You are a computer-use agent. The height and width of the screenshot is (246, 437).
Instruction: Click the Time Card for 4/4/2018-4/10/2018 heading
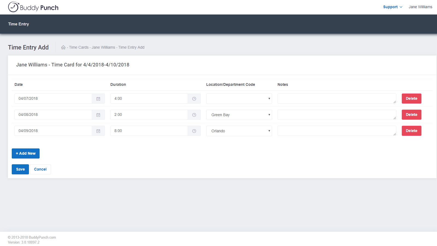click(x=73, y=65)
